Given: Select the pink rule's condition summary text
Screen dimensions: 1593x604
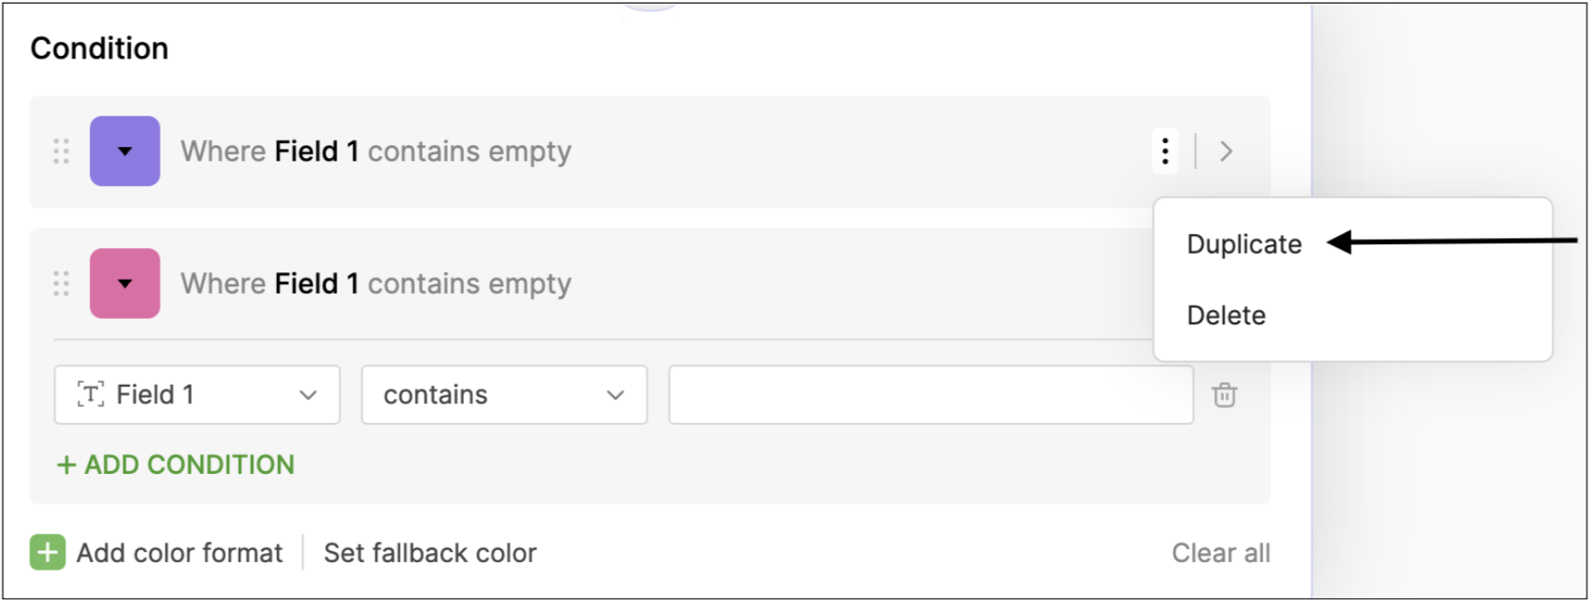Looking at the screenshot, I should click(375, 283).
